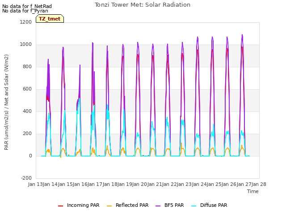Screen dimensions: 286x214
Task: Click the Jan 25 x-axis date label
Action: pos(214,184)
